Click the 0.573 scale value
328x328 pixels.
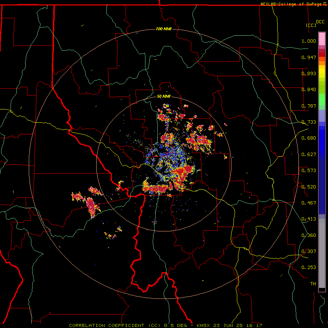309,171
